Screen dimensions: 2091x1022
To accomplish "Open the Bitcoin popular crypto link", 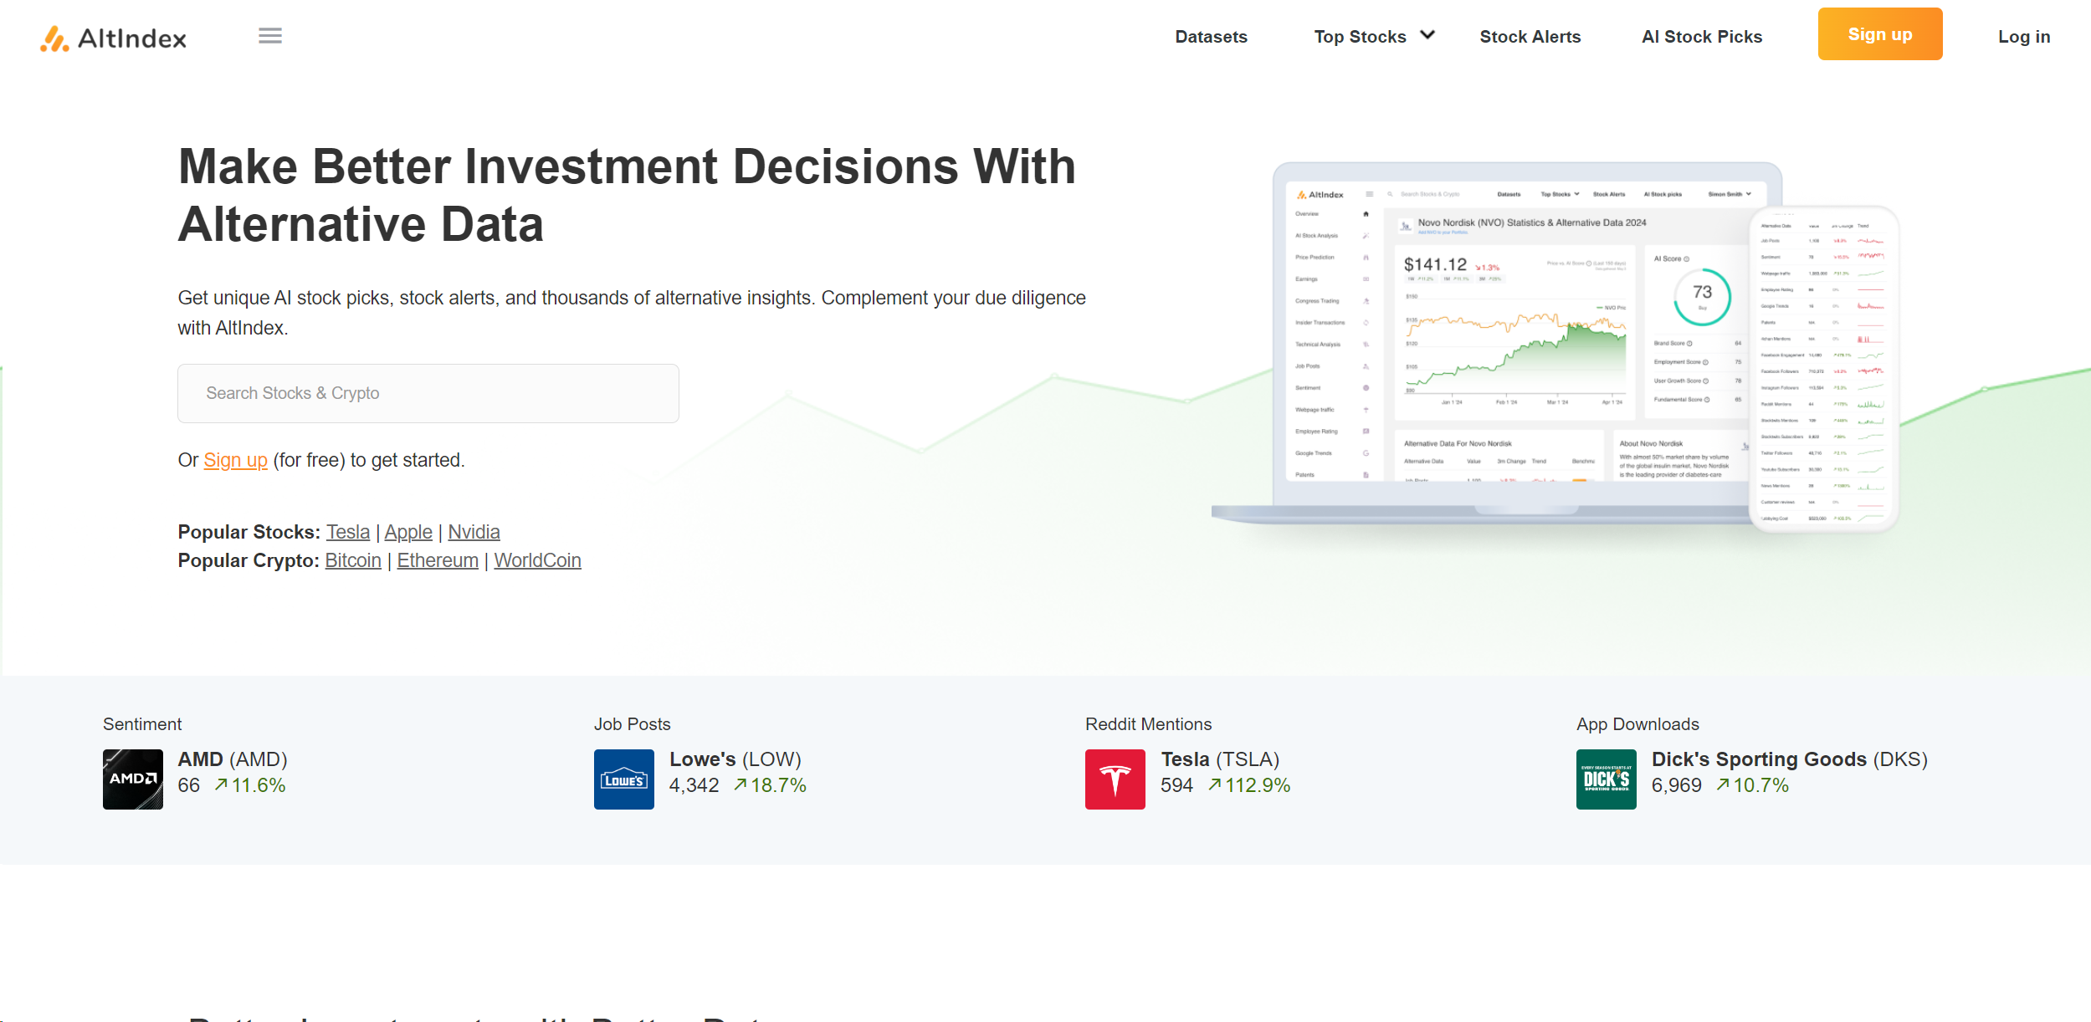I will [352, 560].
